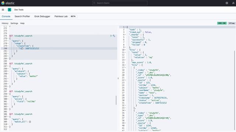Click the "createTime" : 1687313212 response line
Viewport: 236px width, 132px height.
tap(152, 103)
